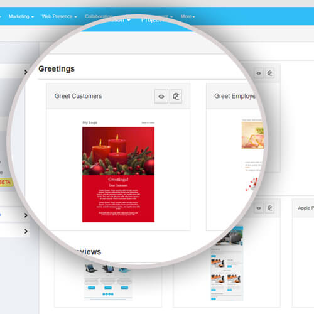The image size is (314, 314).
Task: Preview the Greet Customers template via eye icon
Action: [161, 96]
